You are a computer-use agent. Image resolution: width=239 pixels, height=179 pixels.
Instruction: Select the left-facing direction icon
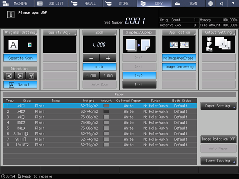(x=9, y=76)
